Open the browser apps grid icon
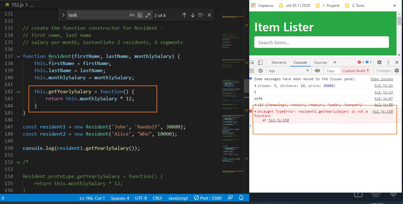Image resolution: width=403 pixels, height=204 pixels. (254, 5)
